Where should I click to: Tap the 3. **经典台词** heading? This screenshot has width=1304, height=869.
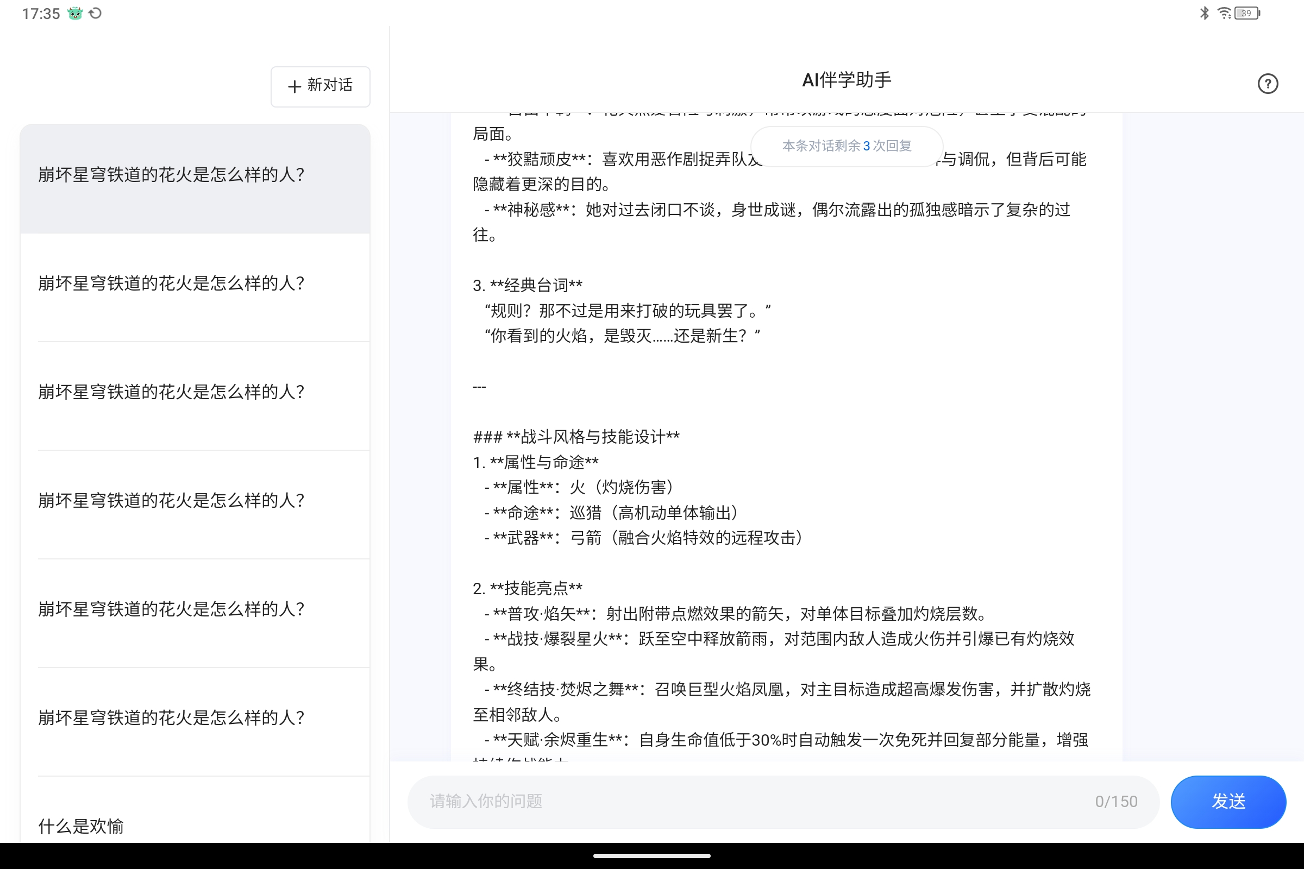(x=527, y=286)
